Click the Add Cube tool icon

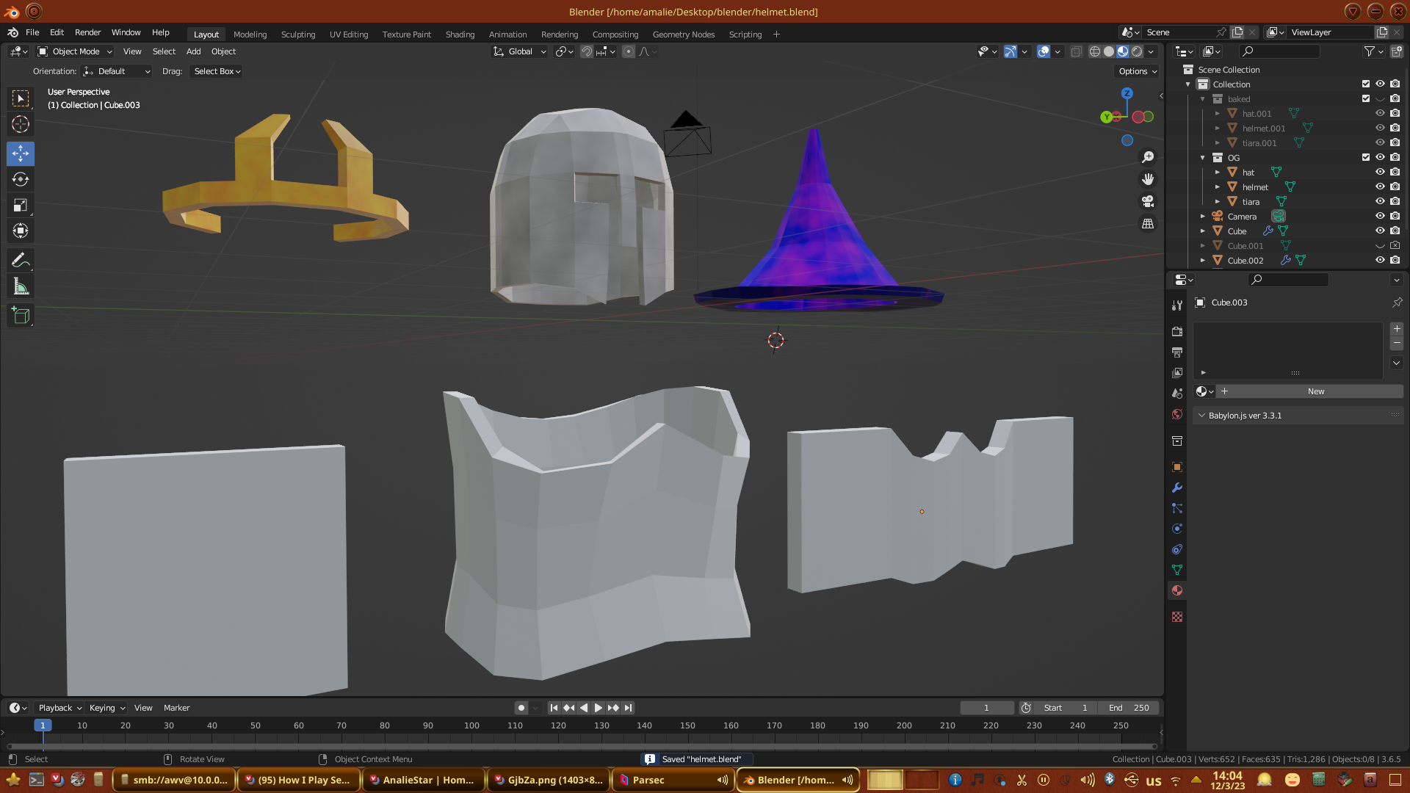pyautogui.click(x=21, y=316)
